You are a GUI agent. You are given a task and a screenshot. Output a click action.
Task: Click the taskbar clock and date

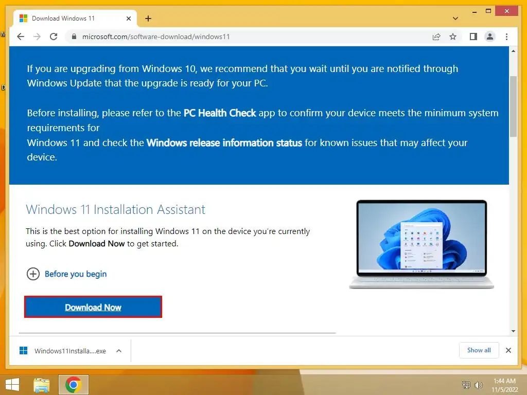(504, 385)
